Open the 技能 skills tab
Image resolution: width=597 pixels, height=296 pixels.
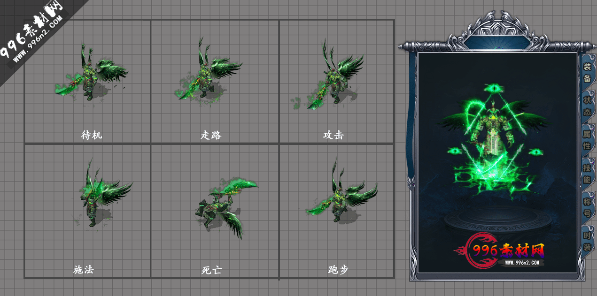pyautogui.click(x=587, y=173)
